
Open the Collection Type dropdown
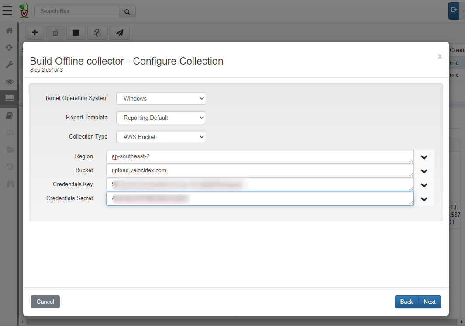point(161,137)
